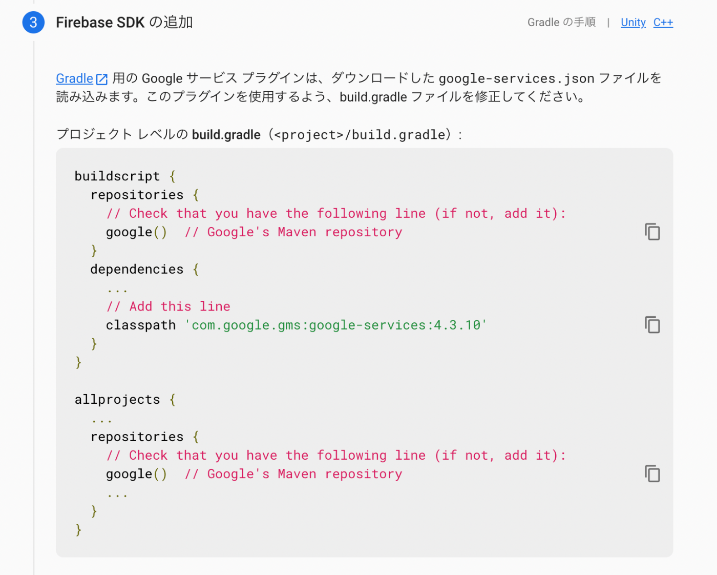Click the step 3 heading 'Firebase SDK の追加'
This screenshot has width=717, height=575.
coord(124,23)
